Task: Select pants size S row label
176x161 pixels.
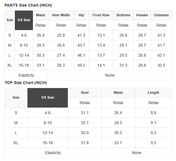Action: 10,35
